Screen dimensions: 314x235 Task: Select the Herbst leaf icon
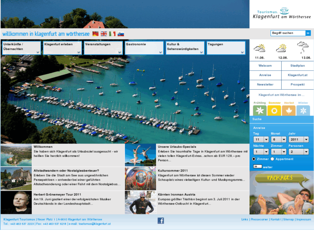289,110
